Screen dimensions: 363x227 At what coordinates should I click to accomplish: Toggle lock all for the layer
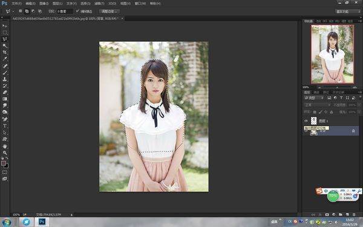pyautogui.click(x=332, y=112)
